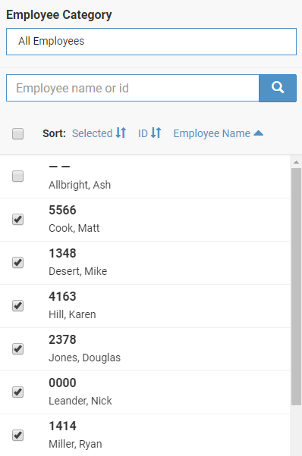
Task: Select employee ID 1414
Action: 62,426
